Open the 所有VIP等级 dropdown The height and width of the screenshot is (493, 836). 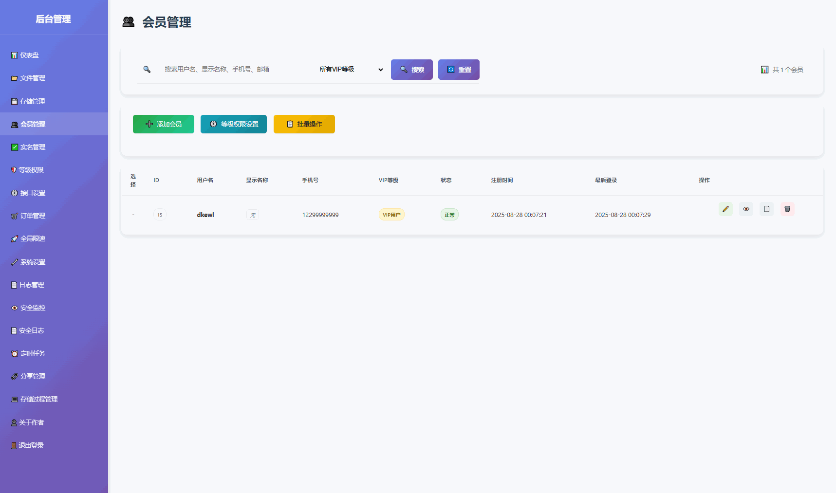(351, 70)
